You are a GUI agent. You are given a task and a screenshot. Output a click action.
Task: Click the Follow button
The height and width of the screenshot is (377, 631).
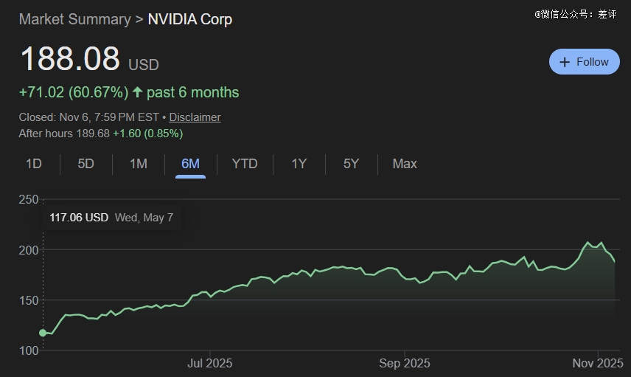584,62
